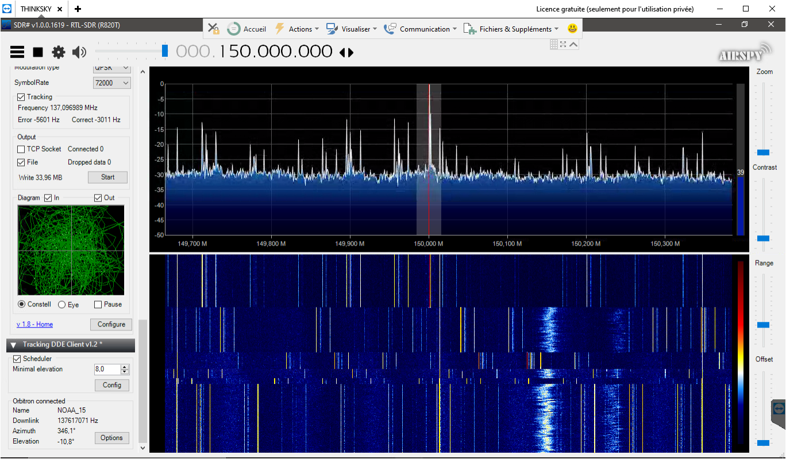Toggle the Tracking checkbox
The width and height of the screenshot is (786, 459).
click(x=21, y=97)
